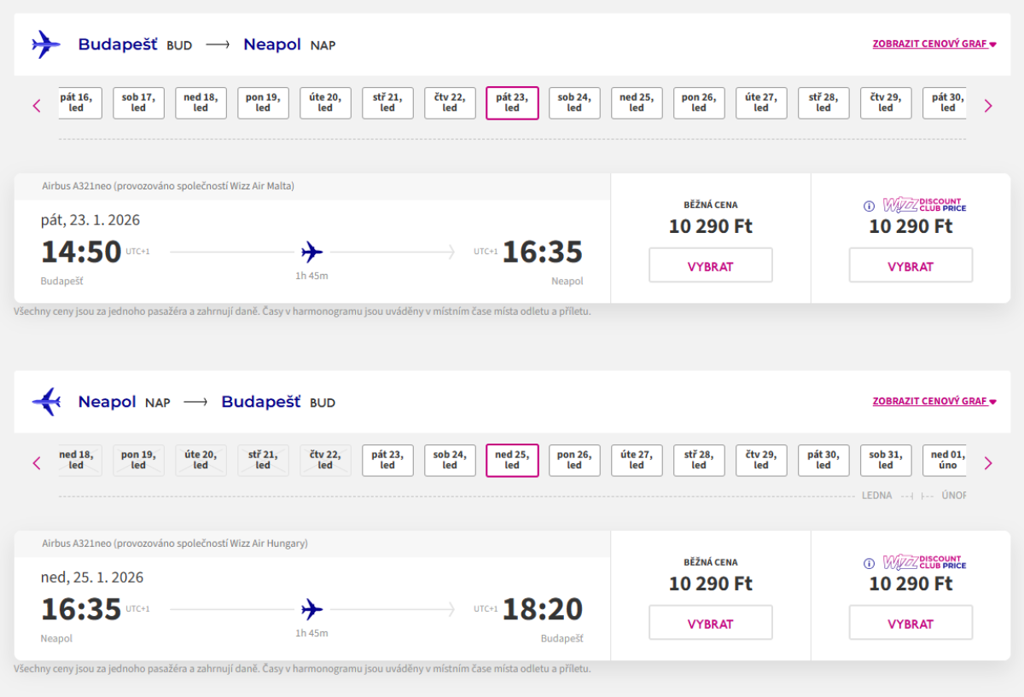
Task: Select return flight Discount Club price with Vybrat
Action: (x=910, y=623)
